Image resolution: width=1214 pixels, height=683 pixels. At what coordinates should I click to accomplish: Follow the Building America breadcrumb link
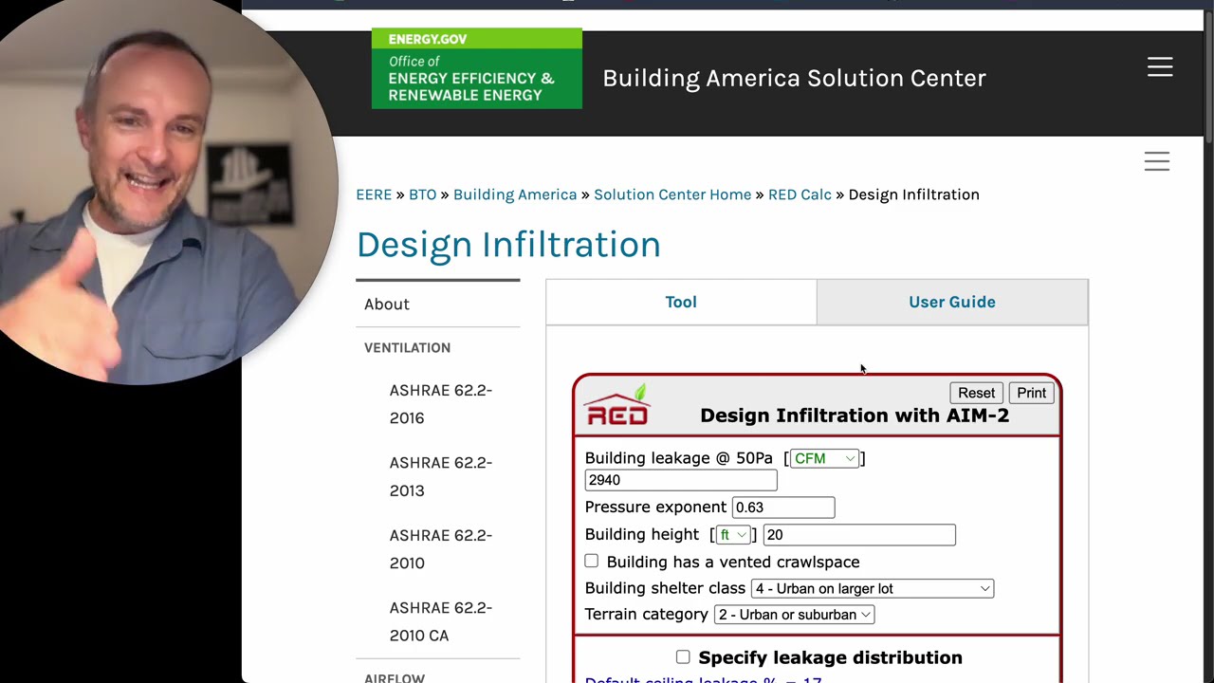tap(515, 194)
